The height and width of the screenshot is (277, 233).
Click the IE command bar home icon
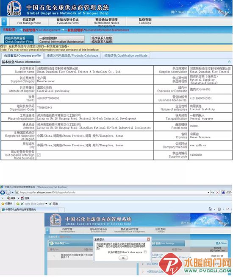(x=210, y=209)
